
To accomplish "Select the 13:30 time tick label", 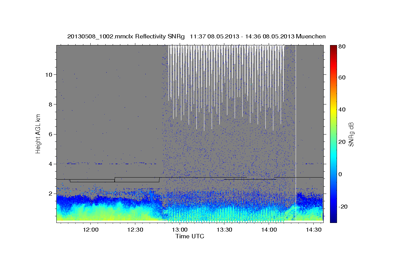I will tap(224, 230).
